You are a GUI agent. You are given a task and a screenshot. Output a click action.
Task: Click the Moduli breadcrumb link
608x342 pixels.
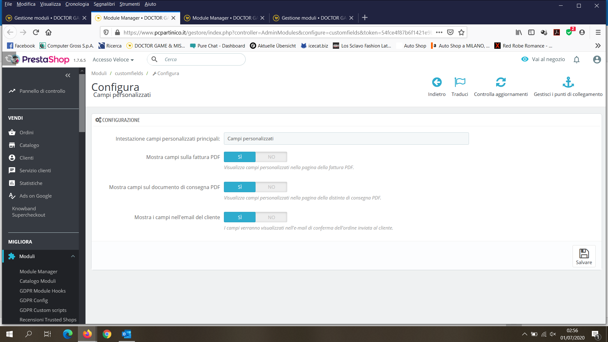pyautogui.click(x=99, y=73)
